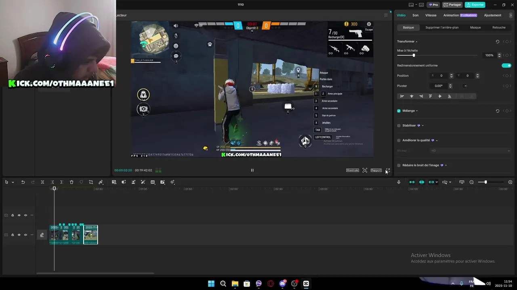Toggle Redimensionnement uniforme switch
Viewport: 517px width, 290px height.
(x=506, y=65)
